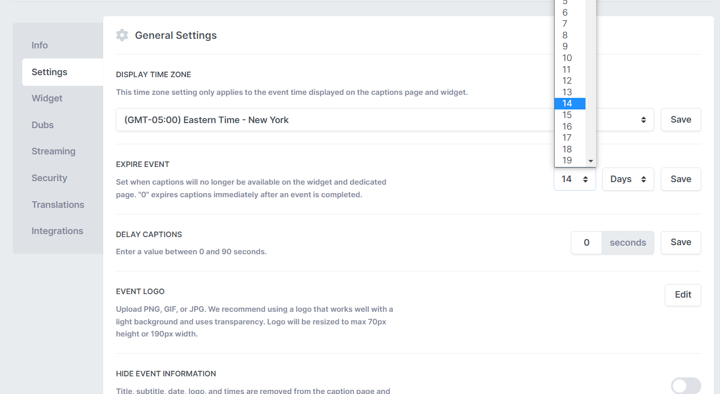The width and height of the screenshot is (720, 394).
Task: Open the Display Time Zone dropdown
Action: click(x=385, y=120)
